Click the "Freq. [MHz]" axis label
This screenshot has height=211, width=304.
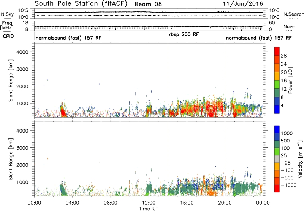(x=7, y=26)
